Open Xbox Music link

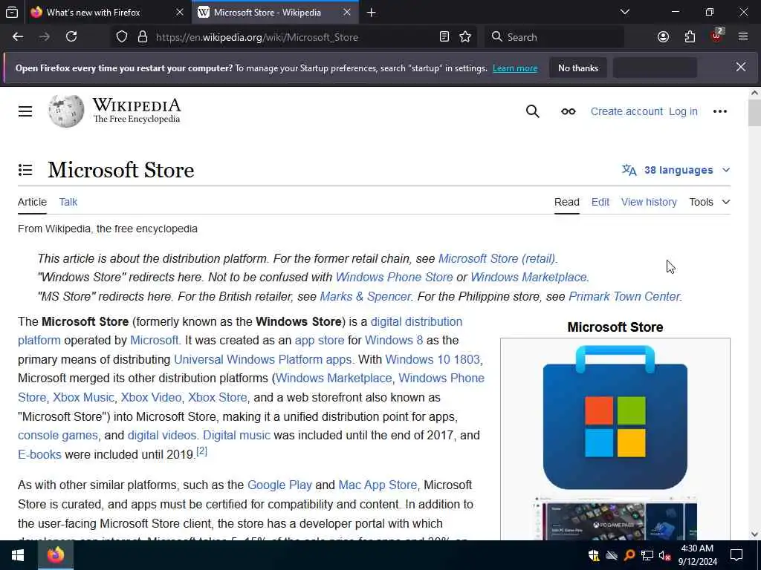[x=83, y=398]
